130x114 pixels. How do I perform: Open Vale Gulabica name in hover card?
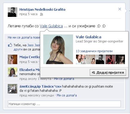[x=89, y=37]
